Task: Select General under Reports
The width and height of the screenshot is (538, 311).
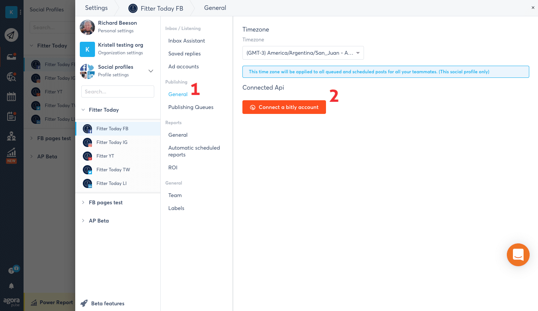Action: [178, 135]
